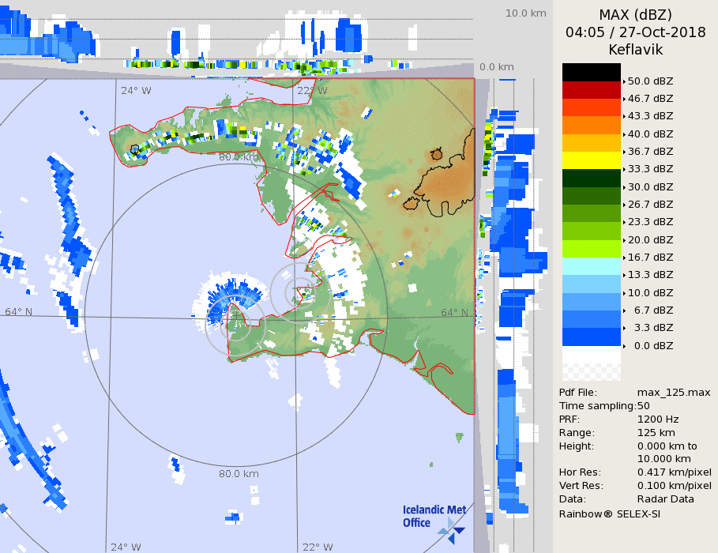The width and height of the screenshot is (718, 553).
Task: Pick the black swatch atop the legend
Action: click(591, 72)
